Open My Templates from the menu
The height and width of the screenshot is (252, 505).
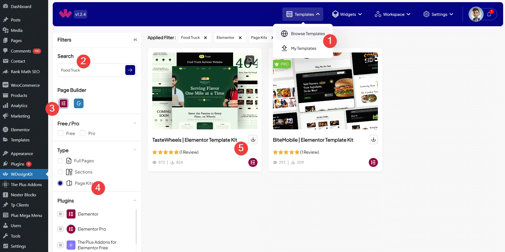(x=303, y=48)
